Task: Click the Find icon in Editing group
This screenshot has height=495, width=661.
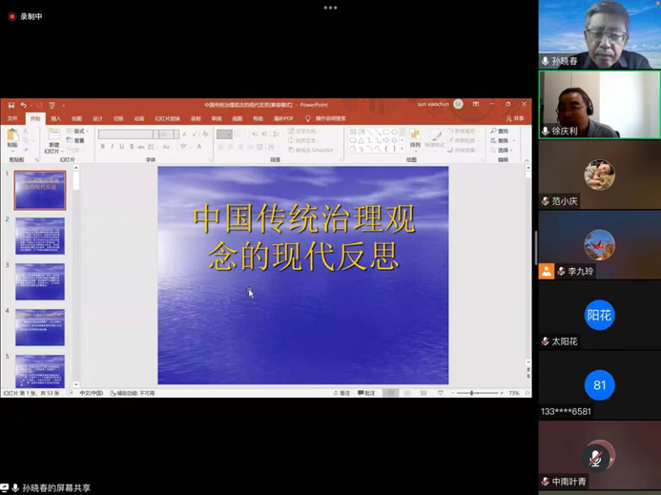Action: click(500, 131)
